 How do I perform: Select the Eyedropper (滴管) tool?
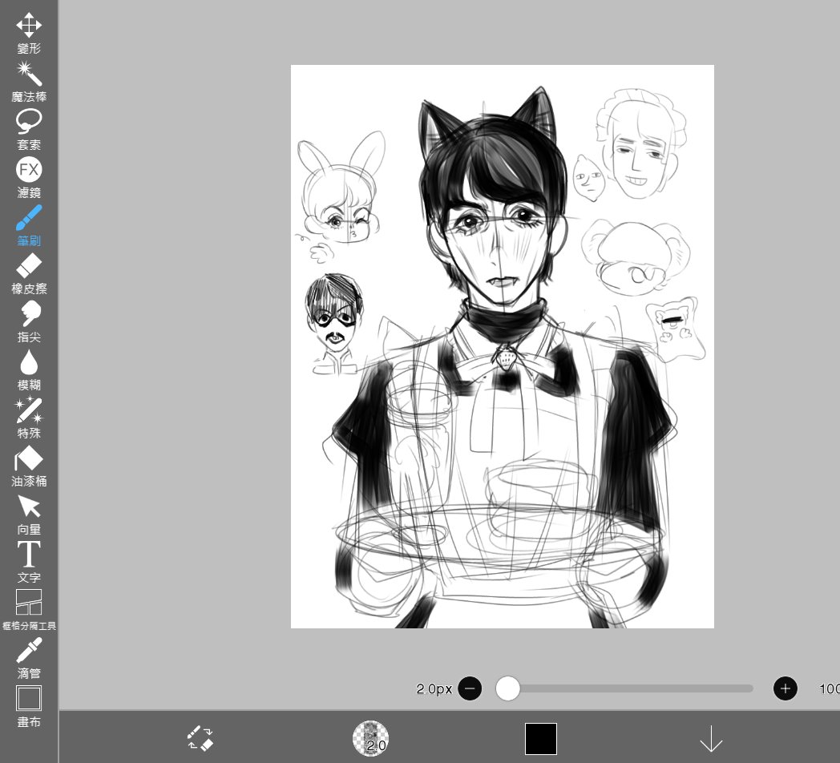(x=28, y=657)
